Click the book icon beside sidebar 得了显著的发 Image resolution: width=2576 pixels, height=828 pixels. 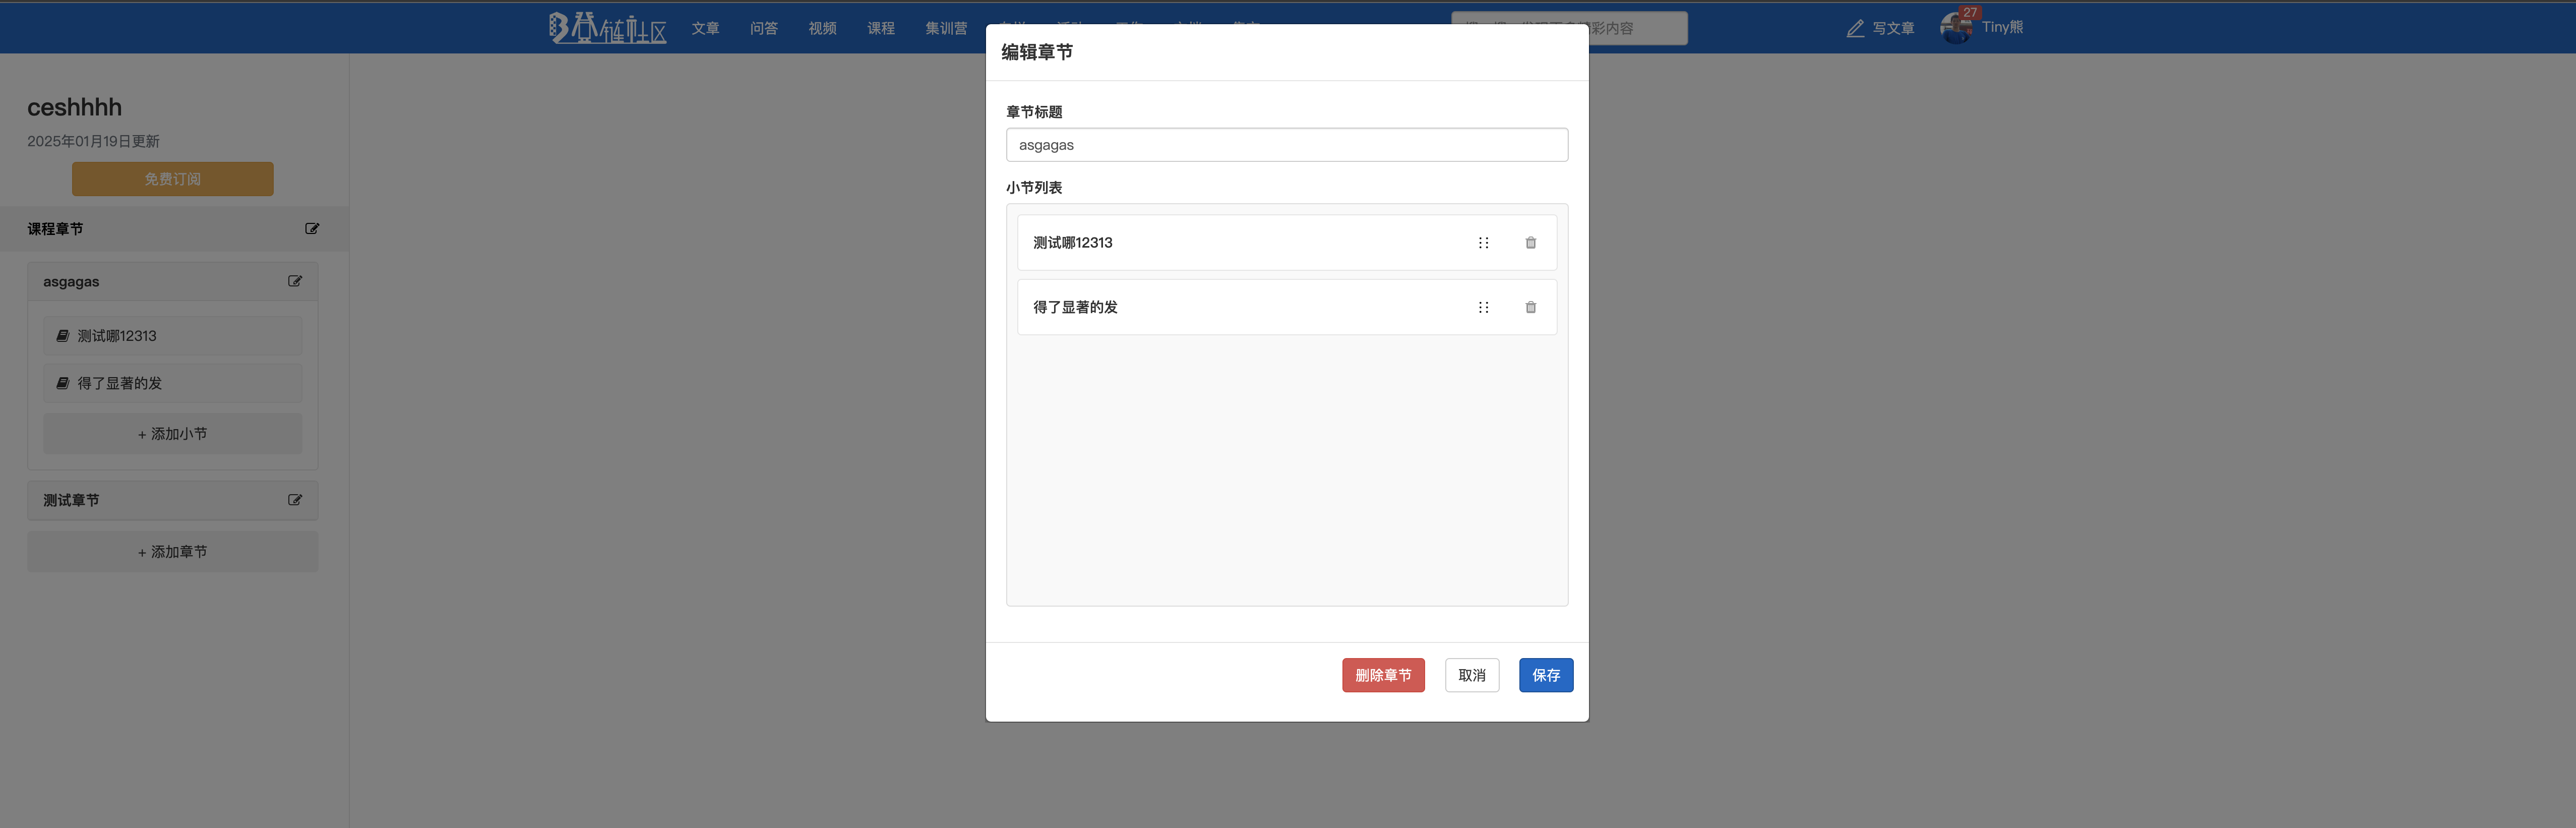[63, 383]
